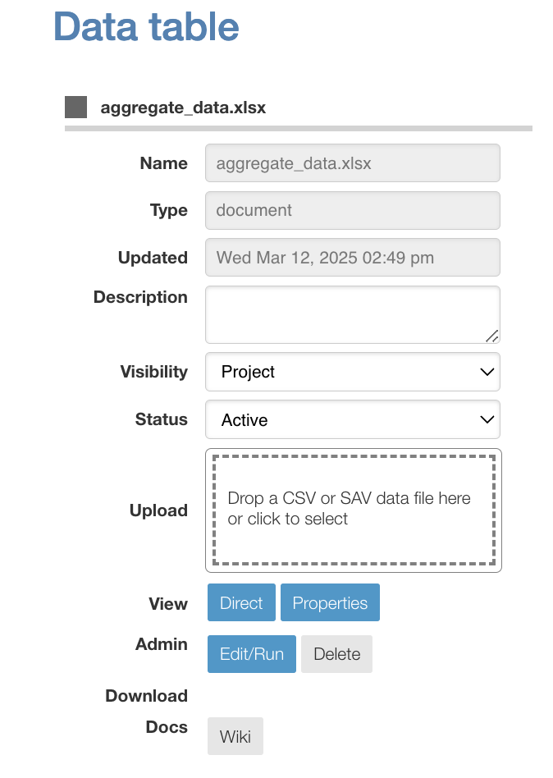Open the Visibility dropdown showing Project
Screen dimensions: 553x778
353,372
